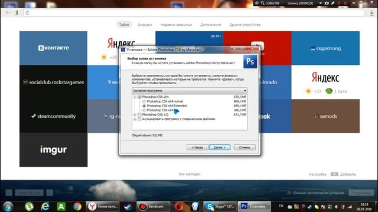Viewport: 378px width, 212px height.
Task: Open the Настройка link below the tiles
Action: coord(317,174)
